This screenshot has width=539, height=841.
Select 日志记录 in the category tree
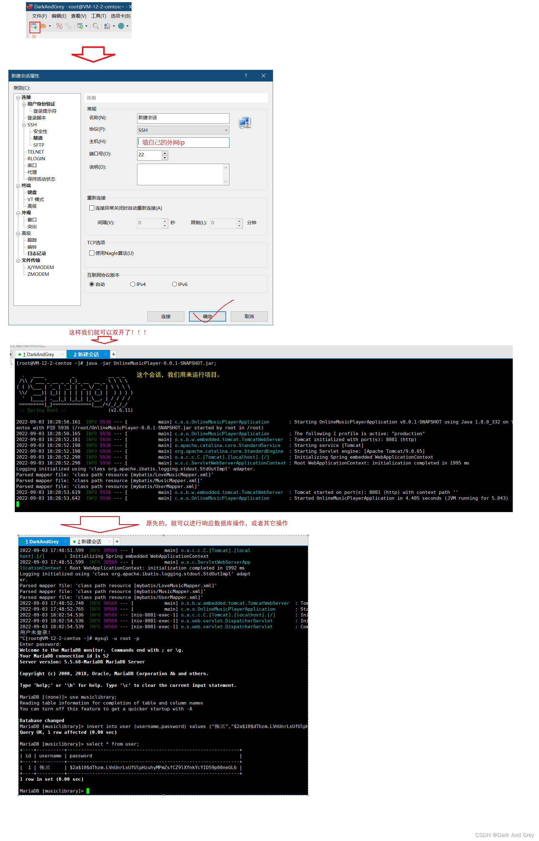click(x=37, y=254)
